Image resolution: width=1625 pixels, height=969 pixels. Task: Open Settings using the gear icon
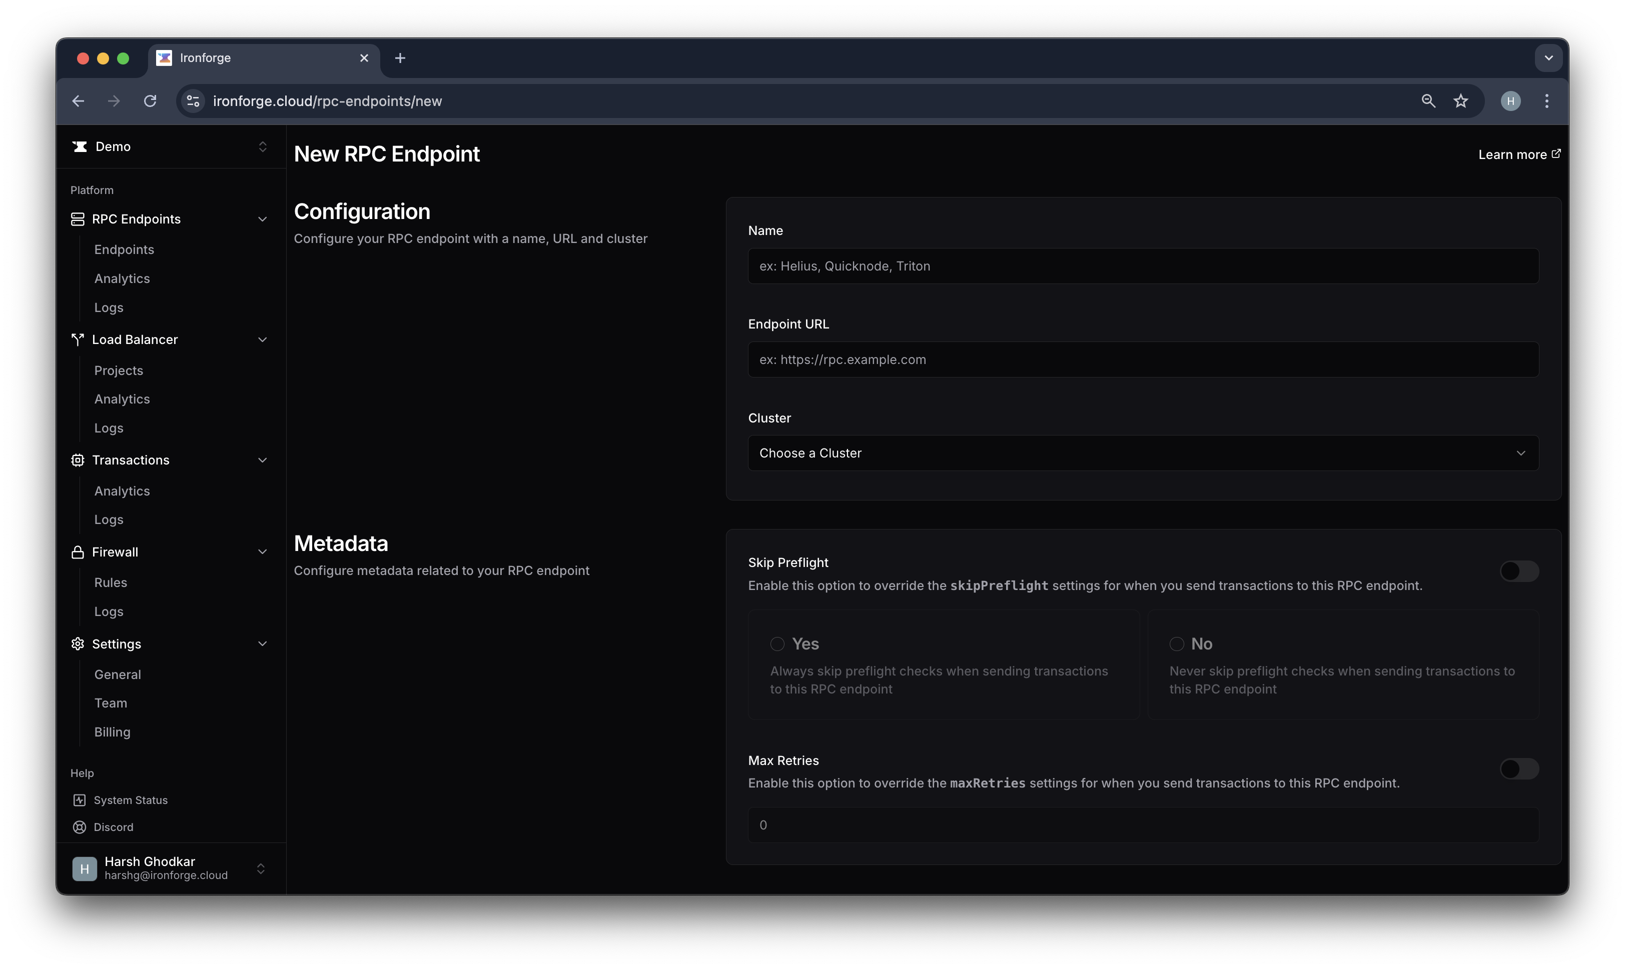(x=78, y=644)
